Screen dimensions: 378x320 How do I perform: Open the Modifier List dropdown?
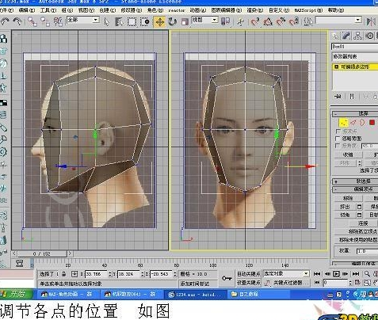[x=355, y=56]
